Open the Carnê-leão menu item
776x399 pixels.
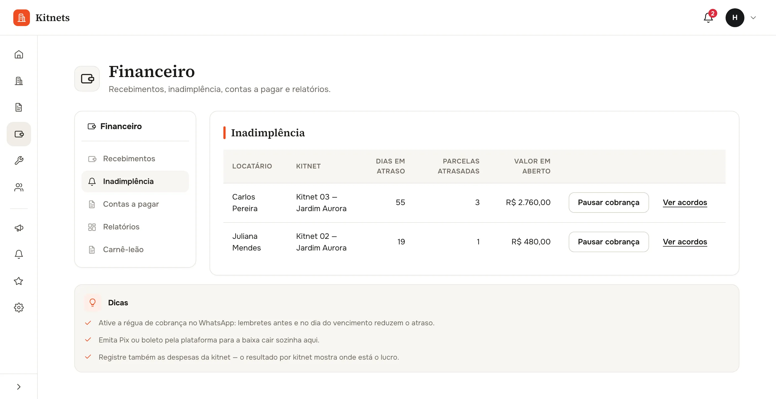135,250
